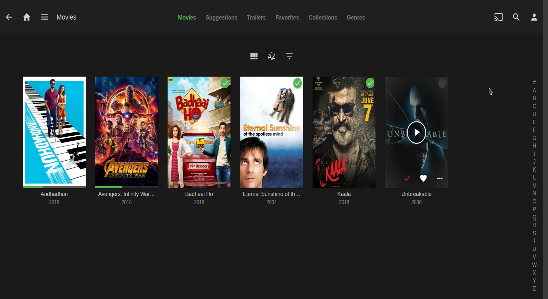Switch to the Favorites tab
Image resolution: width=548 pixels, height=299 pixels.
287,18
